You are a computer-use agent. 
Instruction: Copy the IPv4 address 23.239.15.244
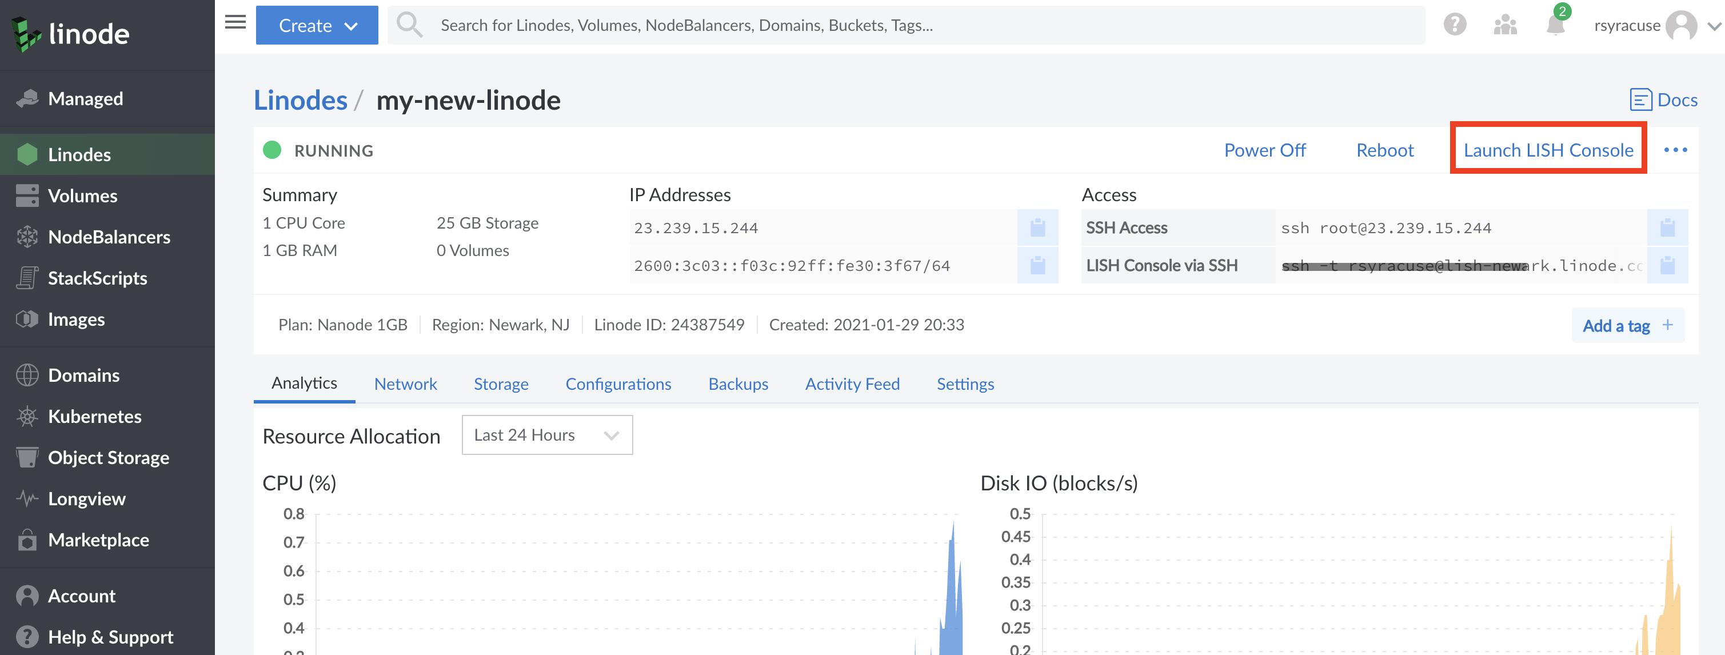tap(1037, 227)
